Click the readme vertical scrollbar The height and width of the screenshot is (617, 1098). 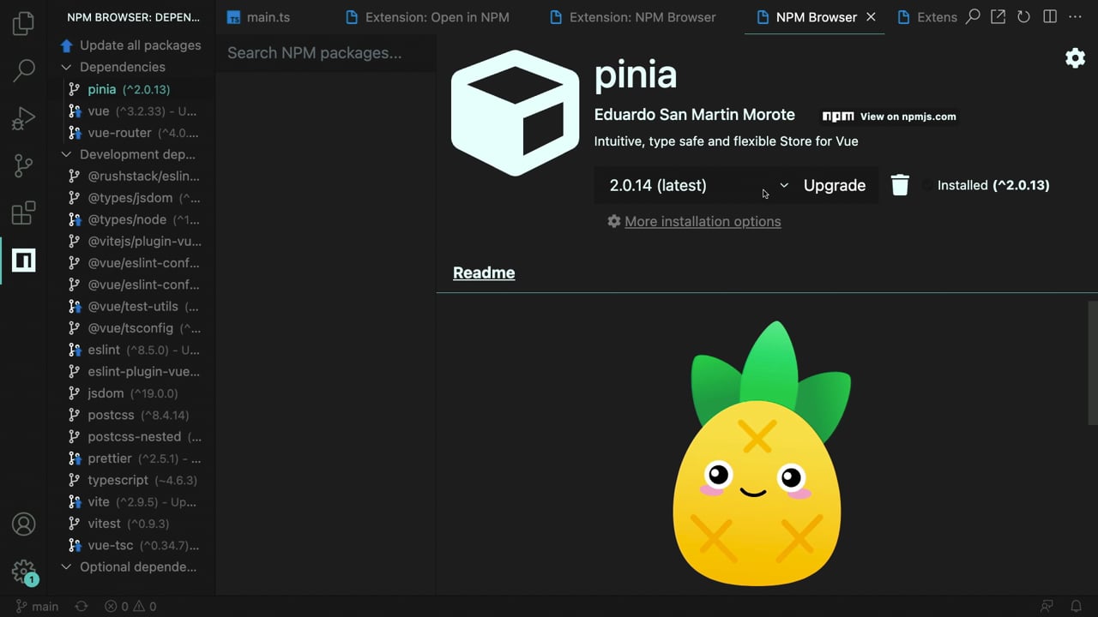(1093, 362)
